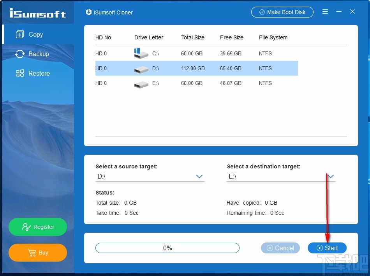This screenshot has width=370, height=276.
Task: Click the 0% progress bar
Action: pyautogui.click(x=167, y=248)
